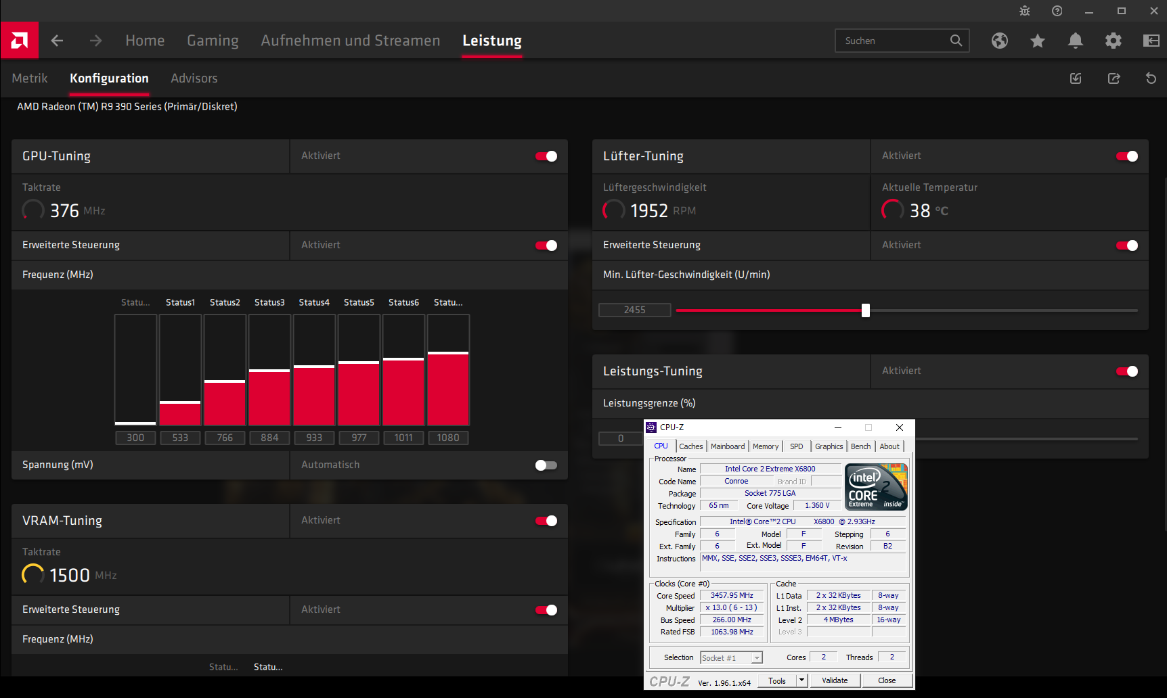Click the min fan speed slider handle

866,310
